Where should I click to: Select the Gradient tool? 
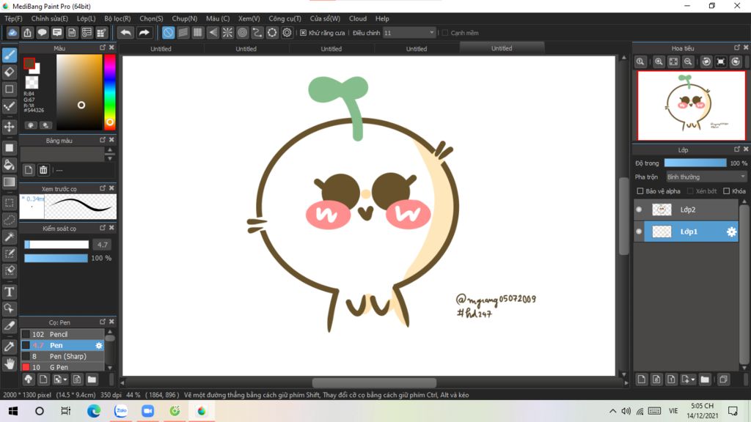[10, 182]
